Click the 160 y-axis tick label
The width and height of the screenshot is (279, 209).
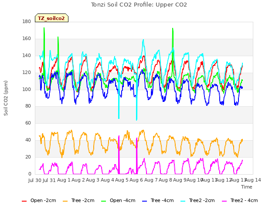pyautogui.click(x=27, y=39)
